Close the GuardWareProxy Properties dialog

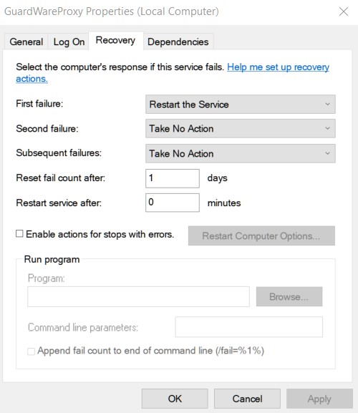344,11
